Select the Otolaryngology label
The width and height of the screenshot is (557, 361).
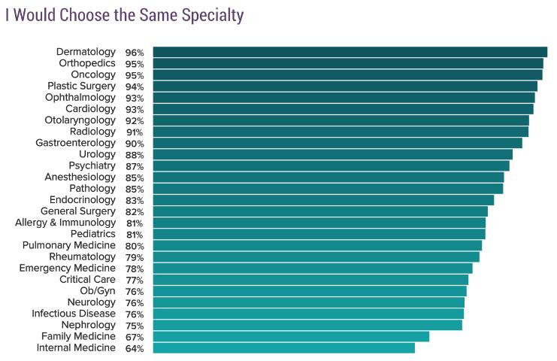point(80,120)
